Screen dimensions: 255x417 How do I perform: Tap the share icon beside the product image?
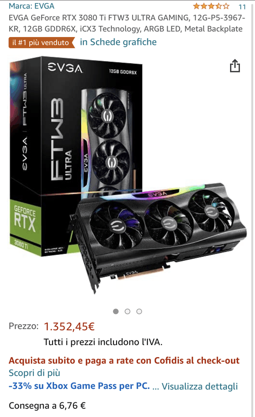[x=235, y=66]
